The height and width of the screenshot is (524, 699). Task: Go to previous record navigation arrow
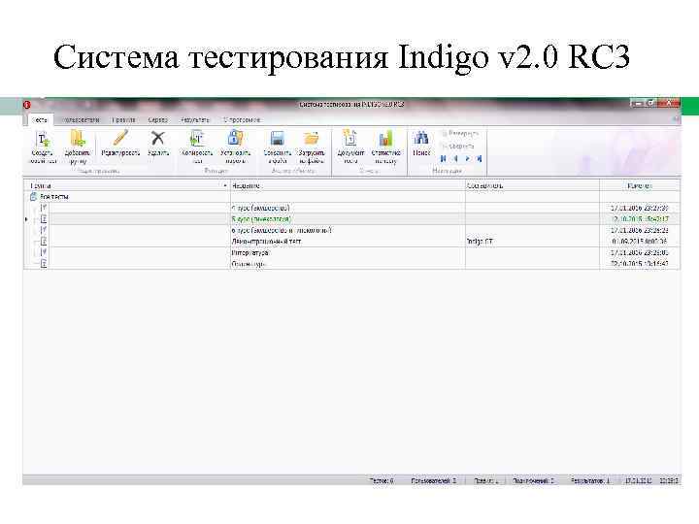pyautogui.click(x=455, y=158)
